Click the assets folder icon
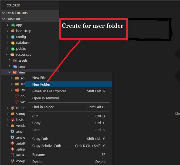 pyautogui.click(x=15, y=61)
